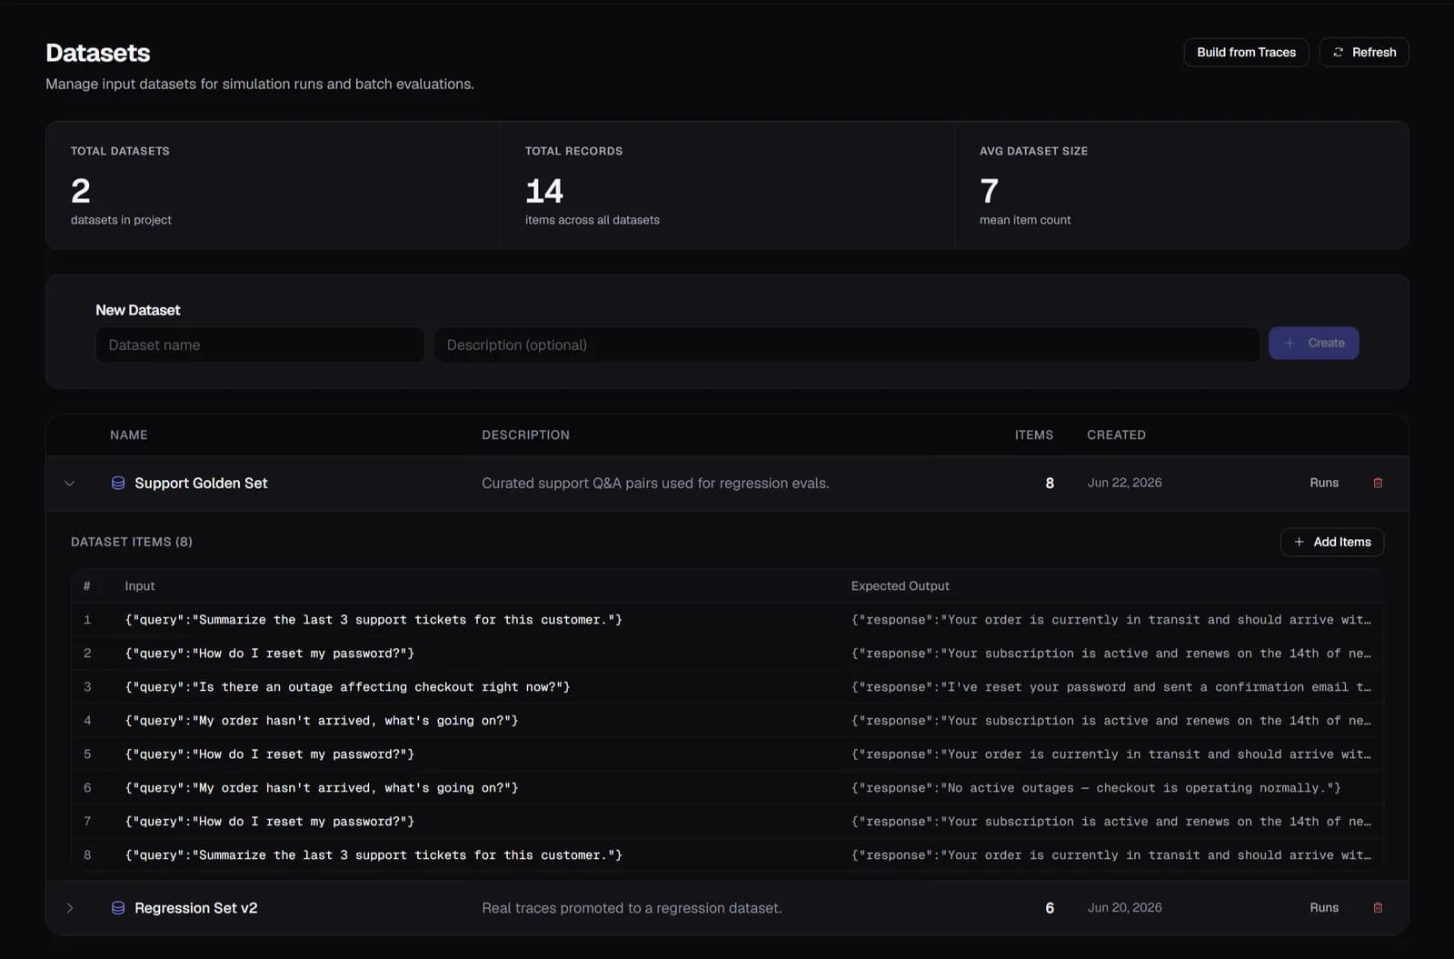Click the DESCRIPTION column header

[525, 435]
